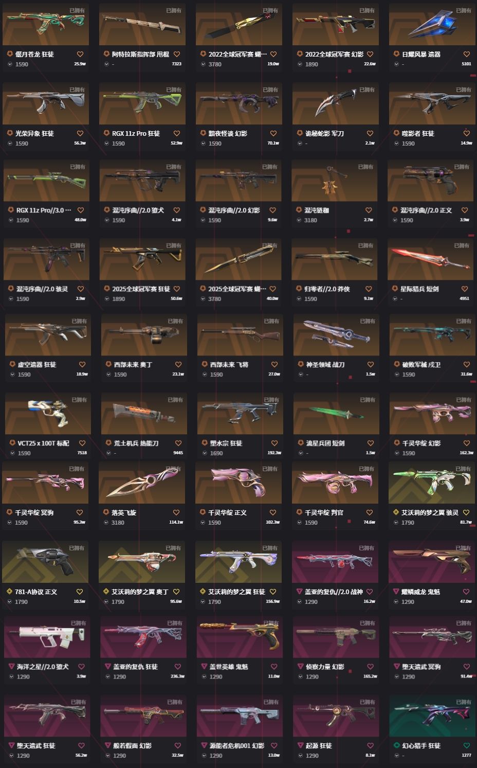Expand price chevron under 2022全球冠军赛 蝴蝶刀

pyautogui.click(x=204, y=64)
